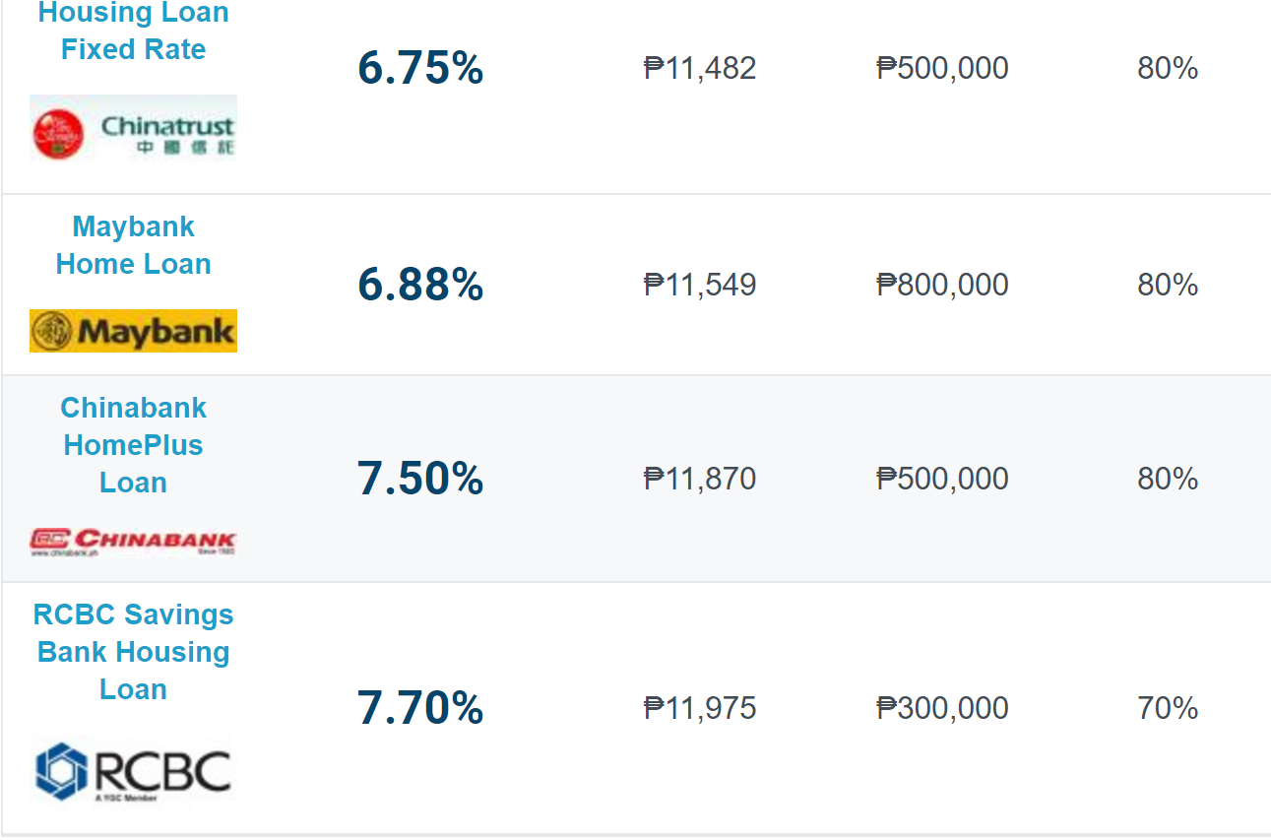Open the RCBC Savings Bank Housing Loan link
1271x840 pixels.
click(133, 652)
